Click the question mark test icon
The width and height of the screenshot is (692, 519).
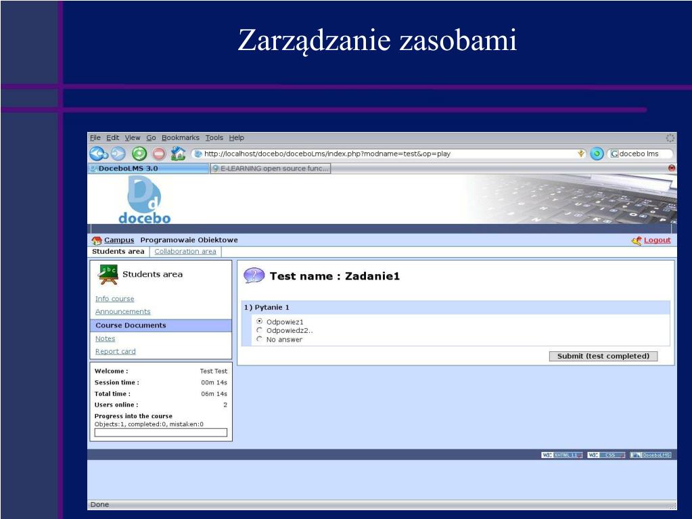(254, 276)
